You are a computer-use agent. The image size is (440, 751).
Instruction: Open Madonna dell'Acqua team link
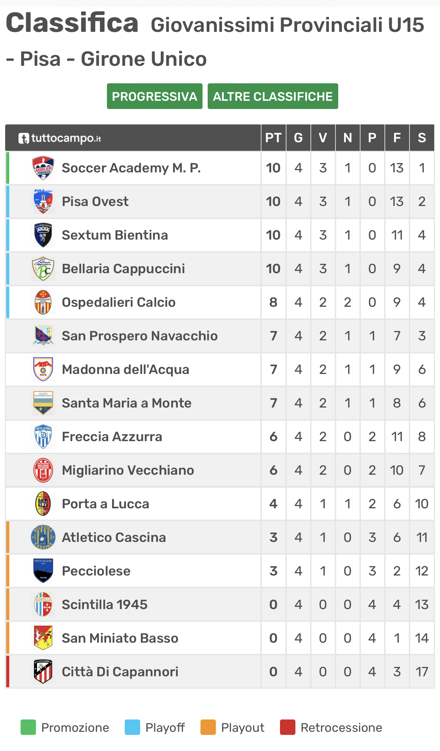[x=125, y=370]
